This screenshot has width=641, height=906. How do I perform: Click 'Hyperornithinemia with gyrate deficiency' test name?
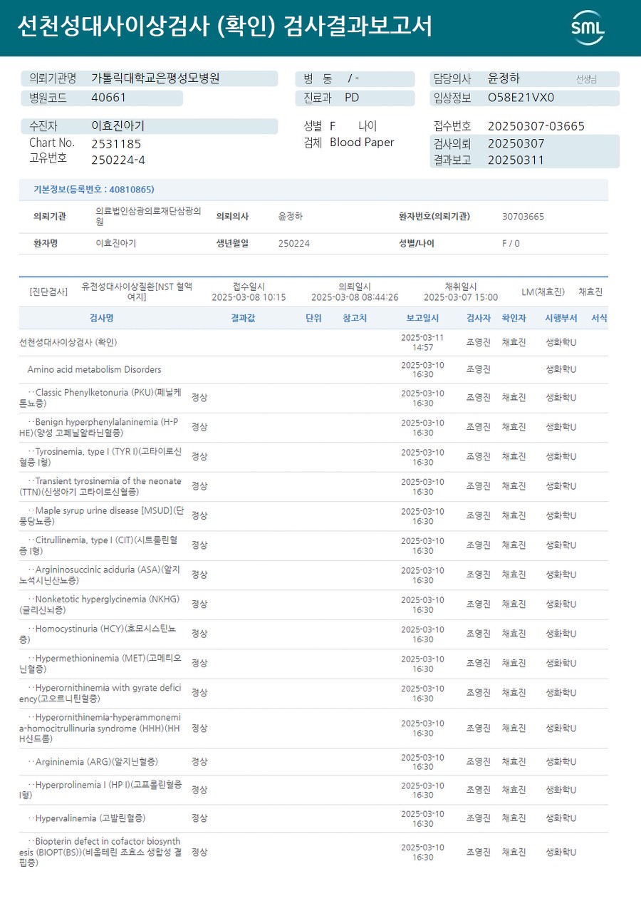[x=100, y=694]
